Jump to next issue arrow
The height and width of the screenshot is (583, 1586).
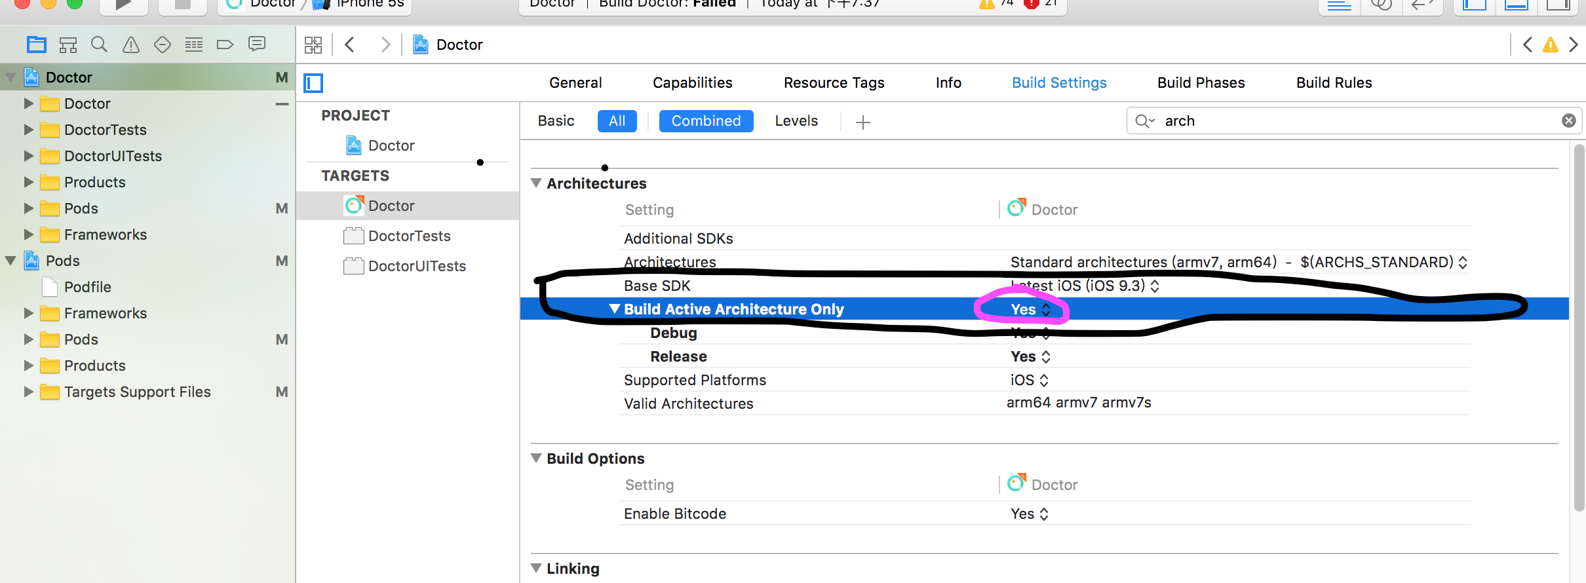[1574, 45]
